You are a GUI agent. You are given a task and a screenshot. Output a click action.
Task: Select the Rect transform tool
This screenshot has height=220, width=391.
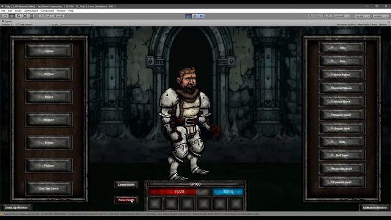(32, 16)
